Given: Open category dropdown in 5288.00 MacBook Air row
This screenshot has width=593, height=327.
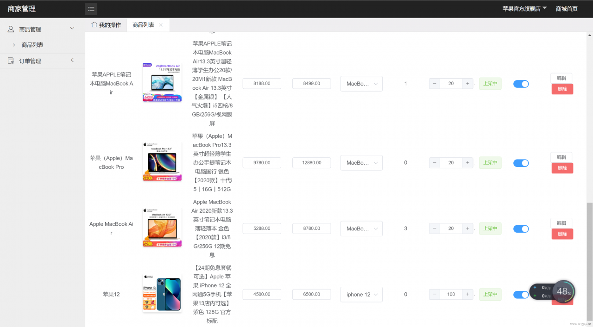Looking at the screenshot, I should (x=361, y=228).
